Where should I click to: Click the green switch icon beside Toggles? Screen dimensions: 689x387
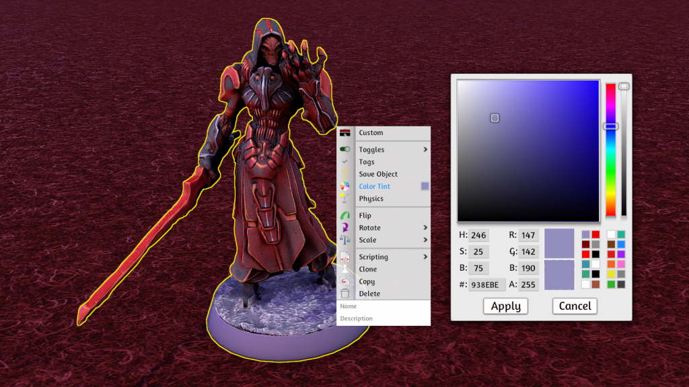(x=345, y=149)
